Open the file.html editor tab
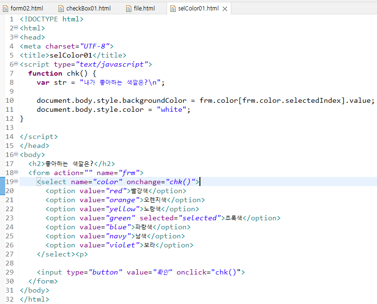Viewport: 377px width, 304px height. pyautogui.click(x=140, y=9)
